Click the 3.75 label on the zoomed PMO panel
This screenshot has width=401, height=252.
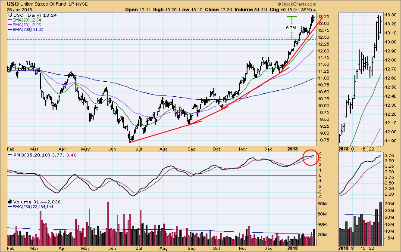tap(389, 155)
